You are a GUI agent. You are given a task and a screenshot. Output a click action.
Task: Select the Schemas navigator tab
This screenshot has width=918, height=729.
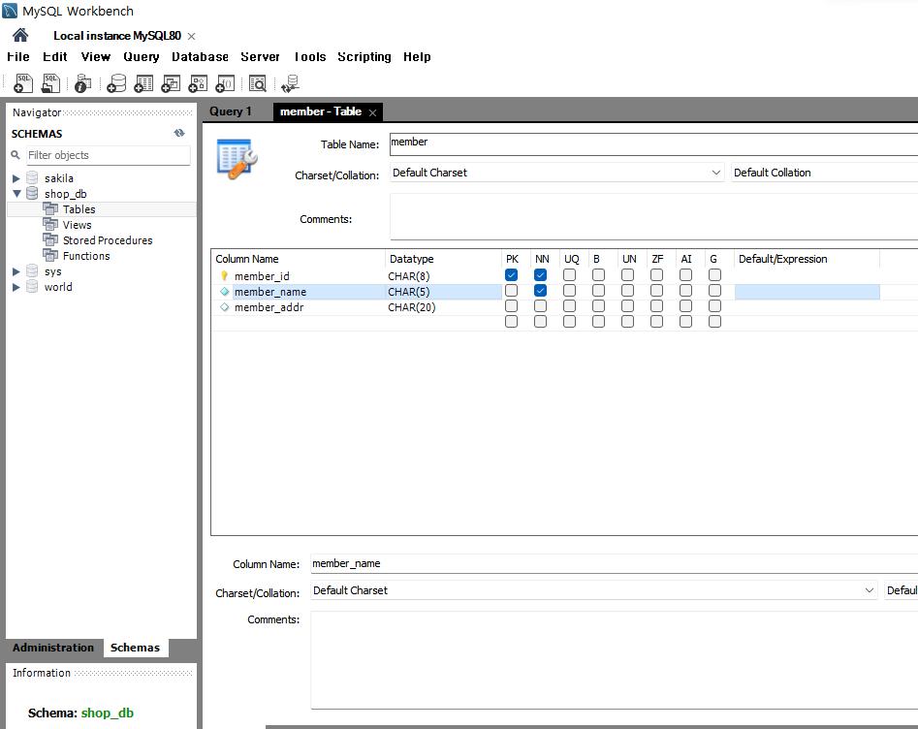point(136,648)
